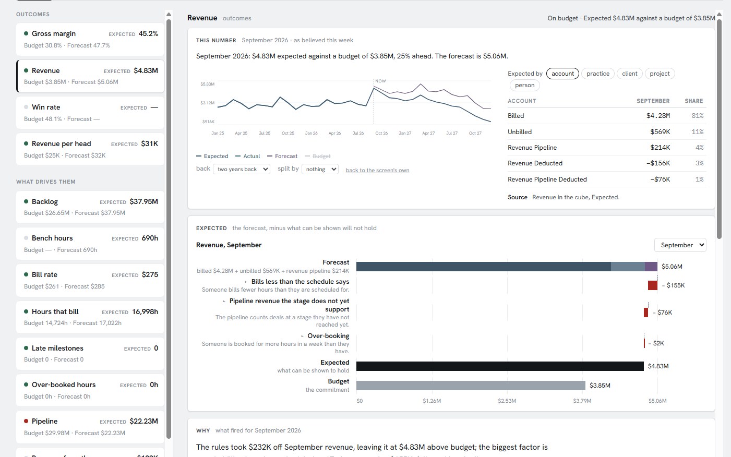Expand 'Pipeline revenue the stage does not yet support'

point(286,305)
